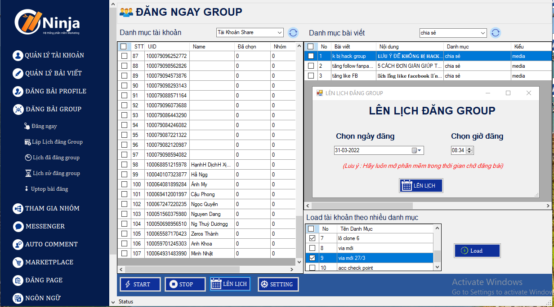Click the Marketplace cart icon in sidebar
The image size is (554, 307).
pos(18,262)
